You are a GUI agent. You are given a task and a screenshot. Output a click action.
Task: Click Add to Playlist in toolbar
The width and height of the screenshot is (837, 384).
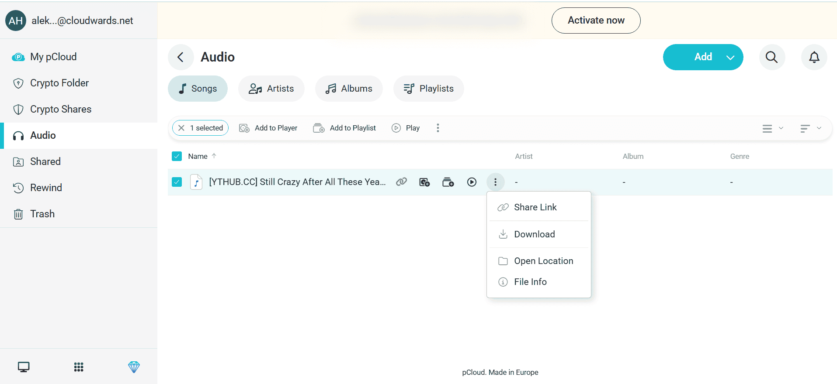pyautogui.click(x=344, y=128)
